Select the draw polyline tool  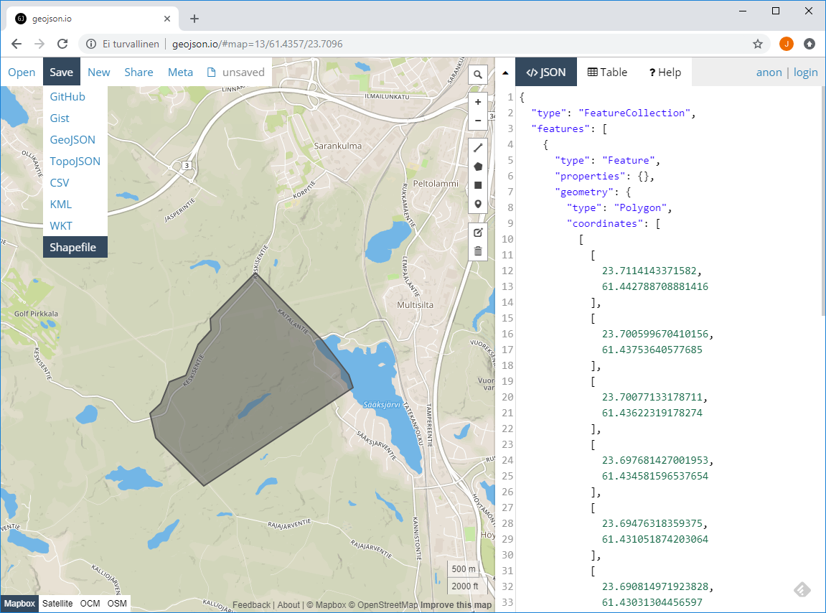pos(478,148)
